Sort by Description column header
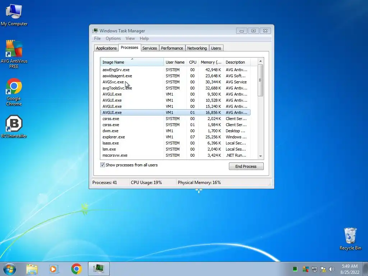The height and width of the screenshot is (276, 368). pos(237,62)
